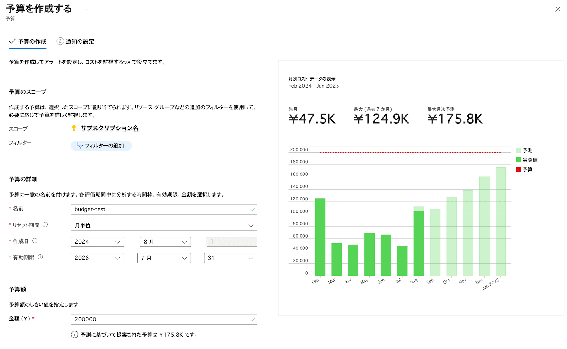The image size is (567, 349).
Task: Edit the budget name field budget-test
Action: (164, 210)
